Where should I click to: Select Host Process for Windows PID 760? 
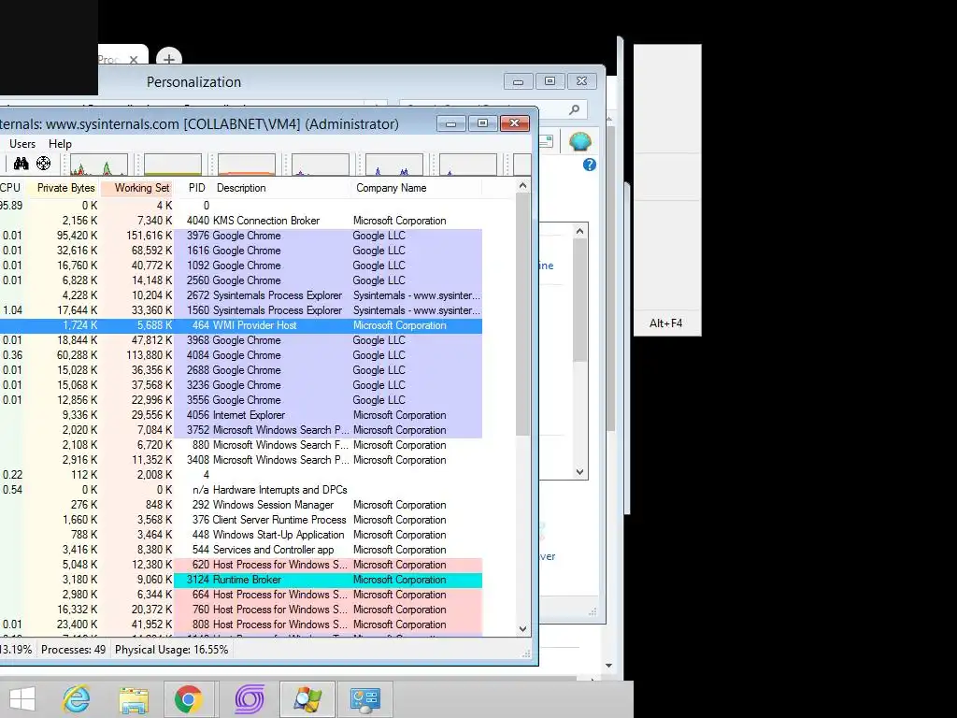click(x=241, y=610)
